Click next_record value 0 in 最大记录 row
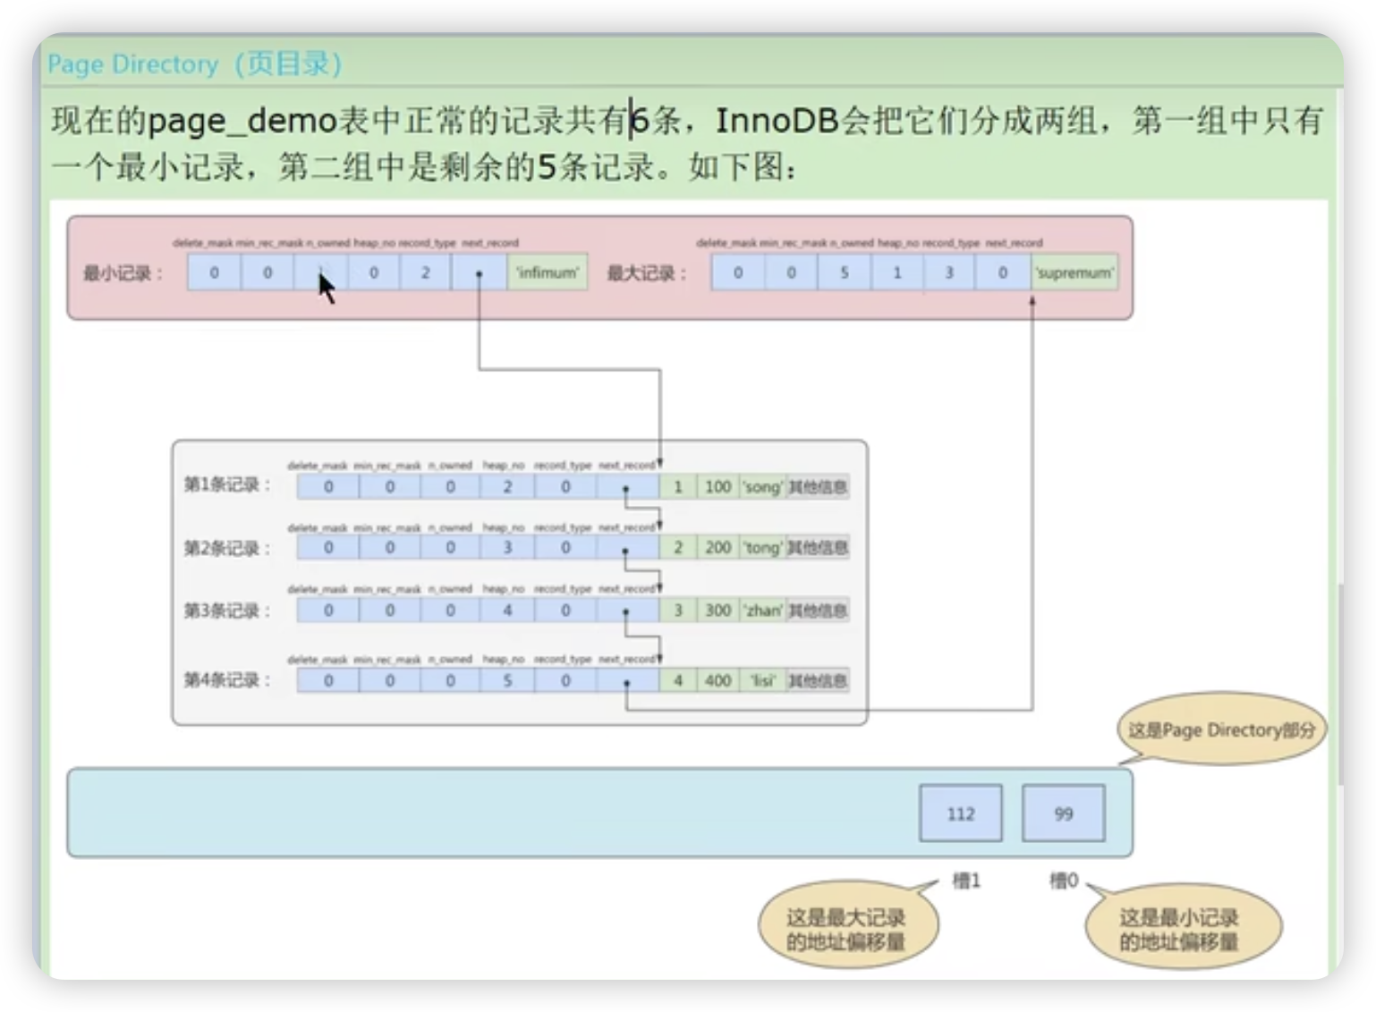 coord(1003,273)
